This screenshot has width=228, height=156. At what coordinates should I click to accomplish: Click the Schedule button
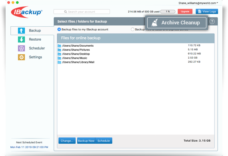click(x=104, y=140)
